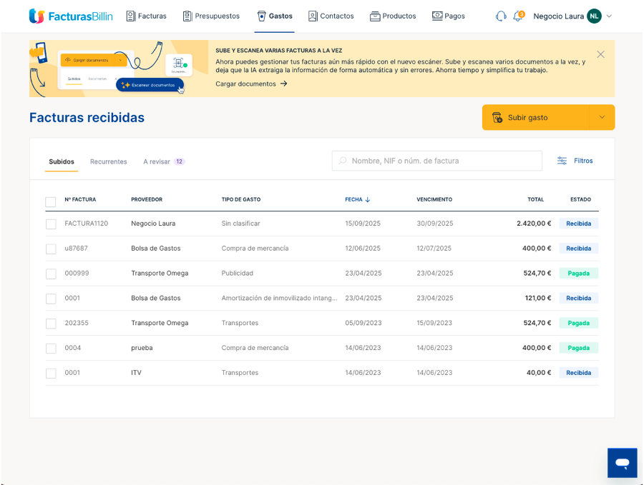
Task: Click the NL user avatar
Action: click(x=594, y=16)
